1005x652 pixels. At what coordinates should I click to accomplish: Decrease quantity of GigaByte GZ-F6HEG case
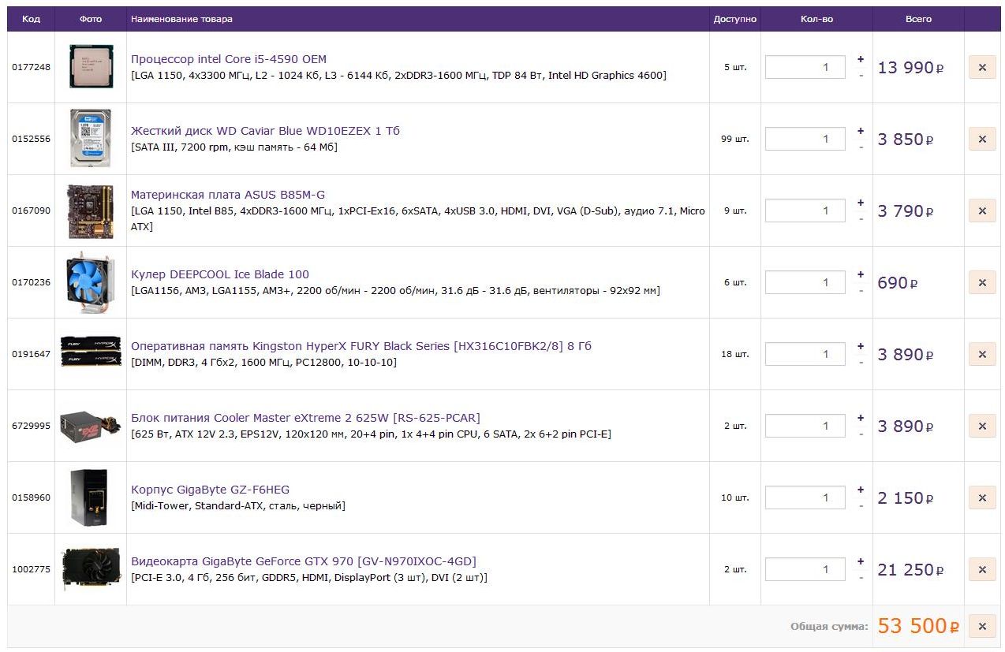tap(860, 505)
